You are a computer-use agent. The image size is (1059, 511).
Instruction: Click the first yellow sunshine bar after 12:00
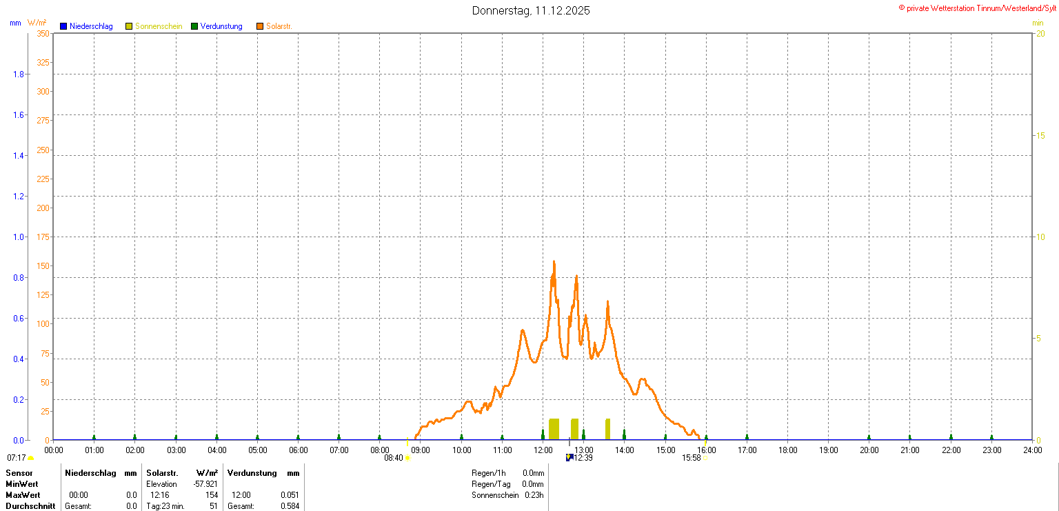click(x=554, y=428)
